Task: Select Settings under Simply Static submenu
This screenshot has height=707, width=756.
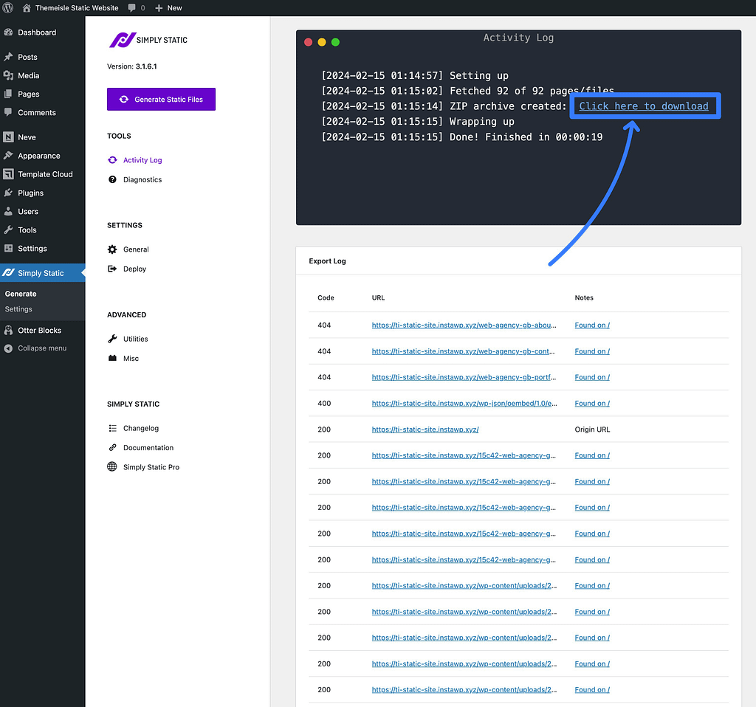Action: (18, 309)
